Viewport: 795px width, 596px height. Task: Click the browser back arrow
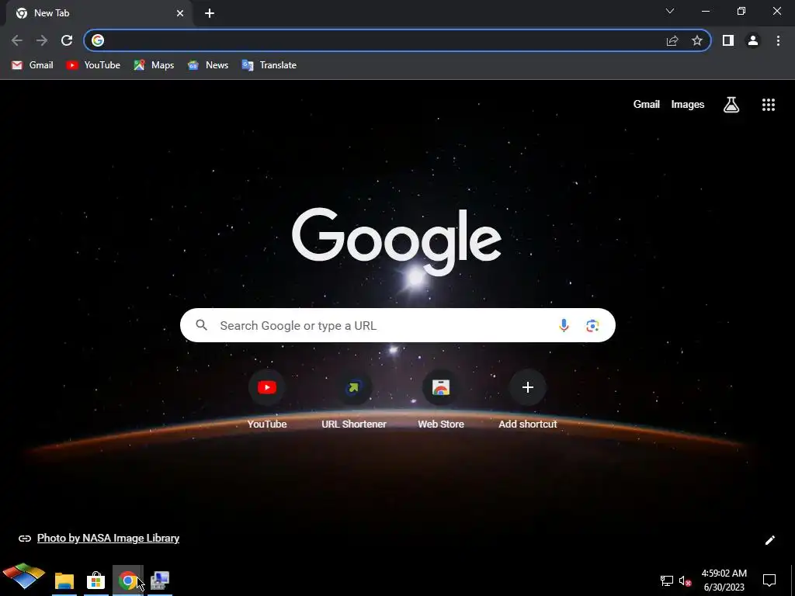pyautogui.click(x=17, y=40)
